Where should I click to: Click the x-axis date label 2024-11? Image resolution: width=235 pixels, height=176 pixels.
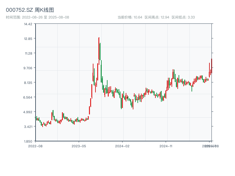pos(166,146)
